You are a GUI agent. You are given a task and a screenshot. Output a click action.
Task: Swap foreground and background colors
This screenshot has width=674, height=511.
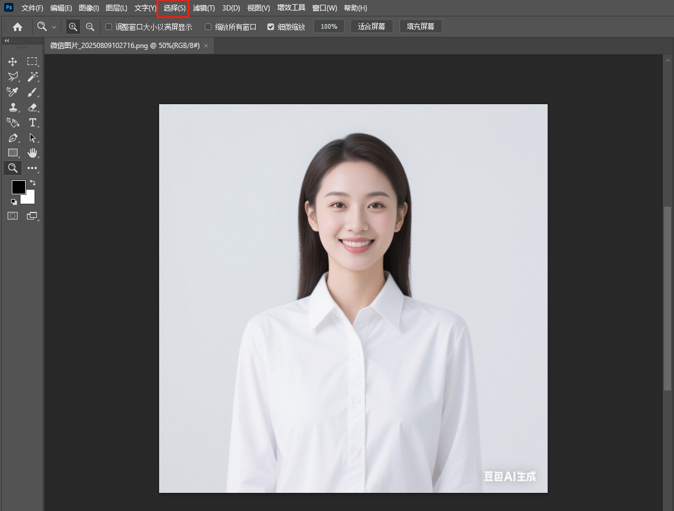33,183
